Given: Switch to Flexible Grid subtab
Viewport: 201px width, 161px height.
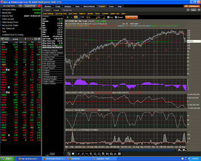Looking at the screenshot, I should (67, 10).
